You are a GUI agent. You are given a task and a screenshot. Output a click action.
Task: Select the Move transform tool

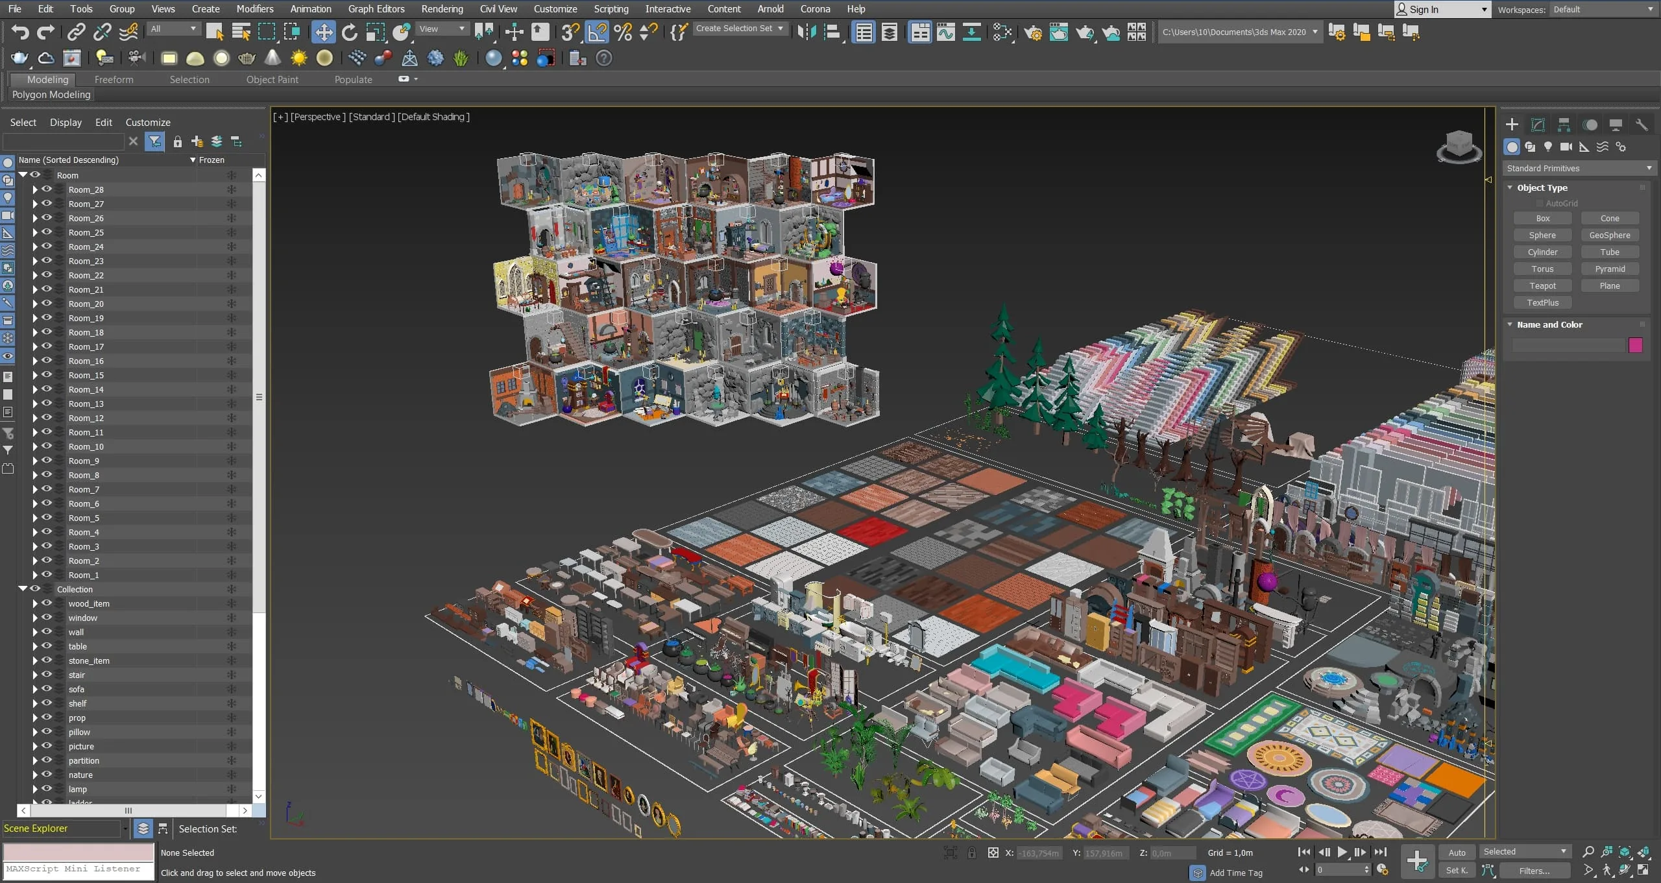point(323,32)
